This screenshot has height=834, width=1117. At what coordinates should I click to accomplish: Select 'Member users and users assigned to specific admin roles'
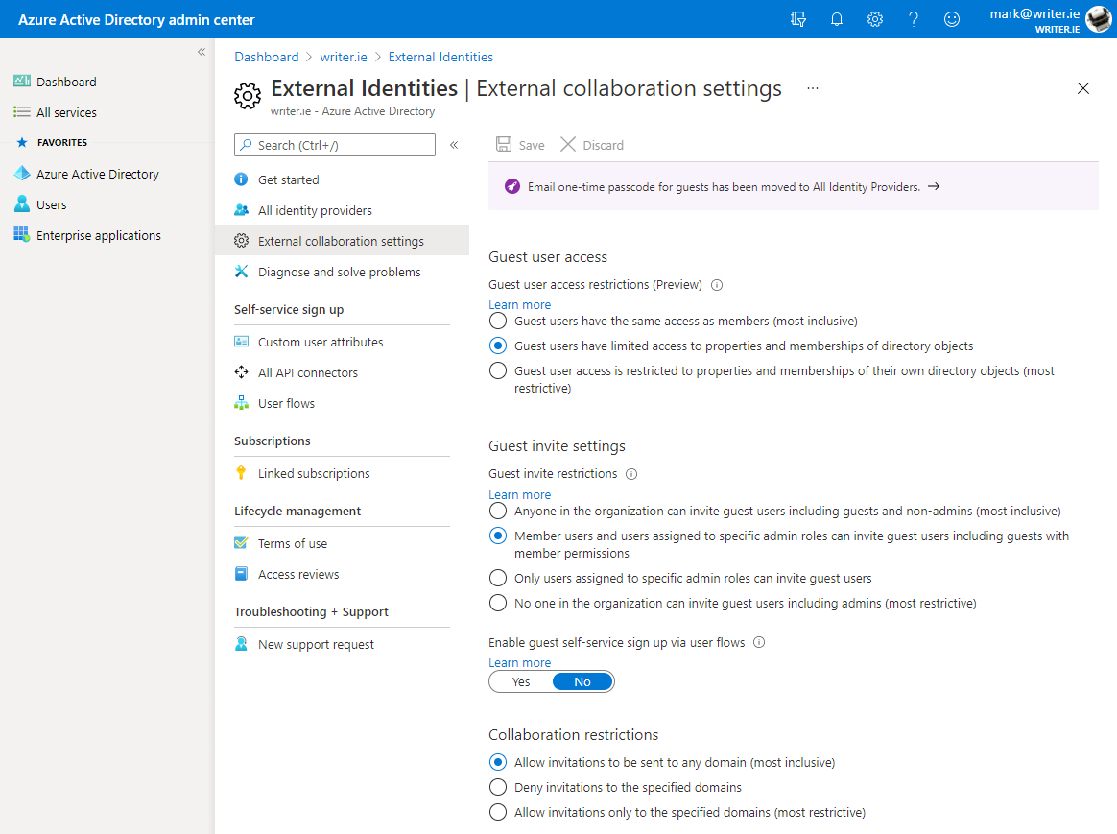498,536
